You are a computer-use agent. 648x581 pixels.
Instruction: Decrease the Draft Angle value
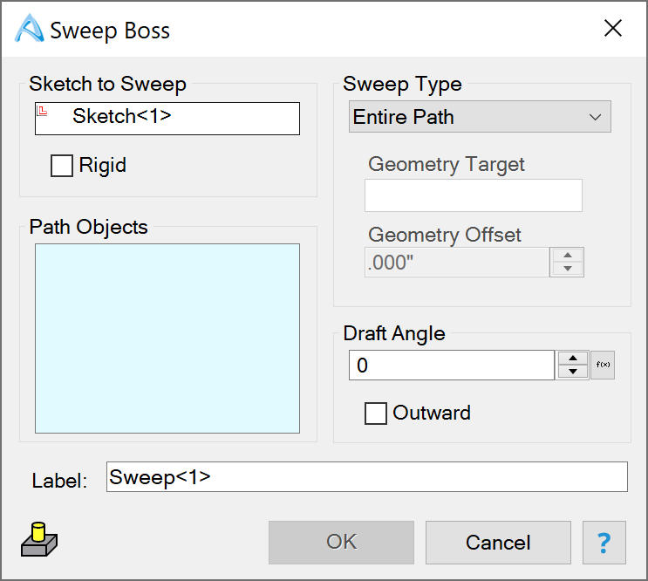573,372
